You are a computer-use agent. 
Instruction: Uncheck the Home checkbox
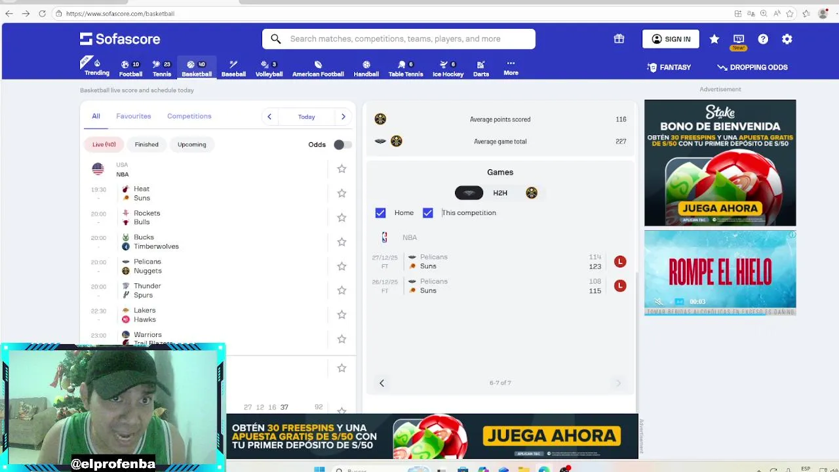pos(380,212)
